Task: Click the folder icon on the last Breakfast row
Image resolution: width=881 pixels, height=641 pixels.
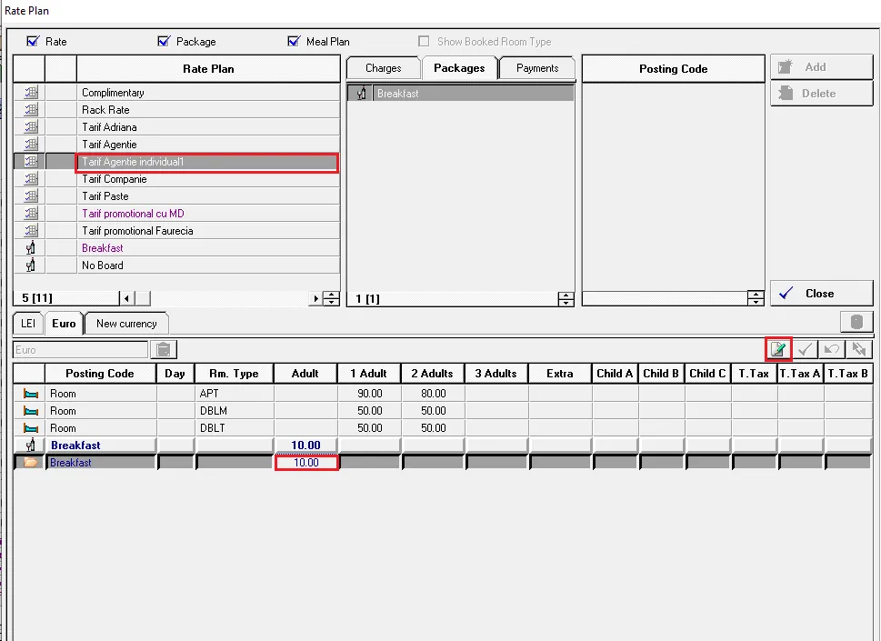Action: coord(30,463)
